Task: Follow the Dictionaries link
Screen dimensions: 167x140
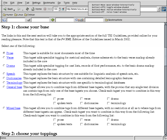Action: point(14,78)
